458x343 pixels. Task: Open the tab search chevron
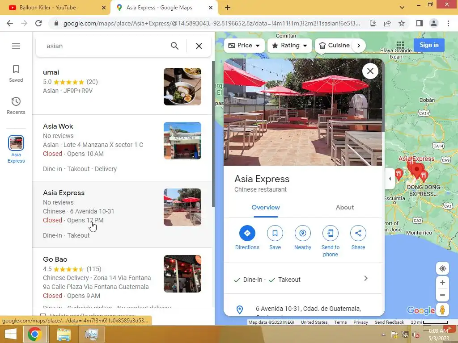coord(402,8)
